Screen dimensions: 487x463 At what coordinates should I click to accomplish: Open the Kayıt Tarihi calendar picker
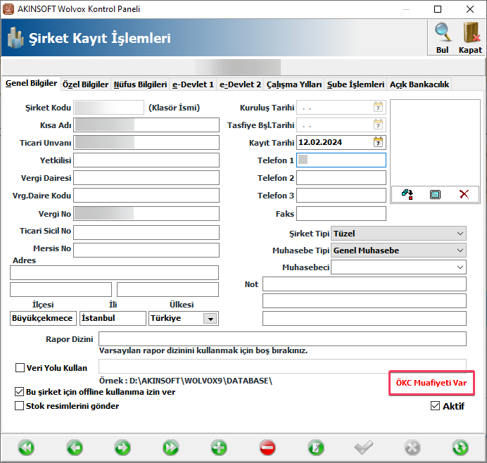point(378,142)
